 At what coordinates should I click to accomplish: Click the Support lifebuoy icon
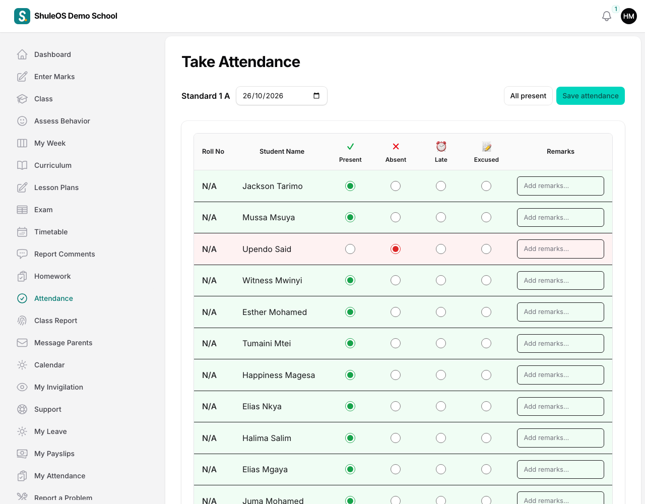[x=22, y=409]
